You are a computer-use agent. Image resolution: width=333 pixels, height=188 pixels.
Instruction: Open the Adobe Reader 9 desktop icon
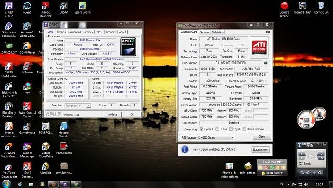pos(45,9)
